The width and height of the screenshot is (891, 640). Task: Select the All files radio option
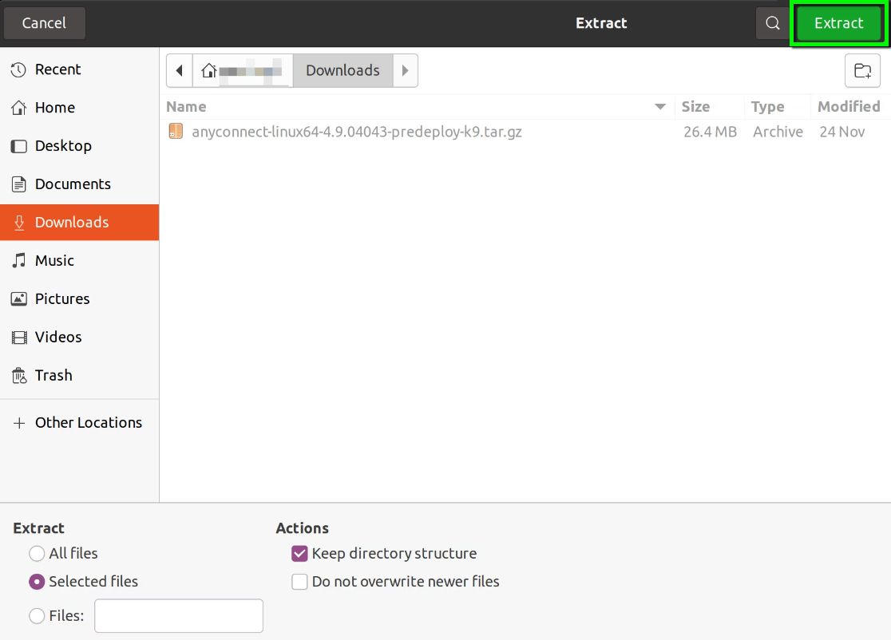37,553
